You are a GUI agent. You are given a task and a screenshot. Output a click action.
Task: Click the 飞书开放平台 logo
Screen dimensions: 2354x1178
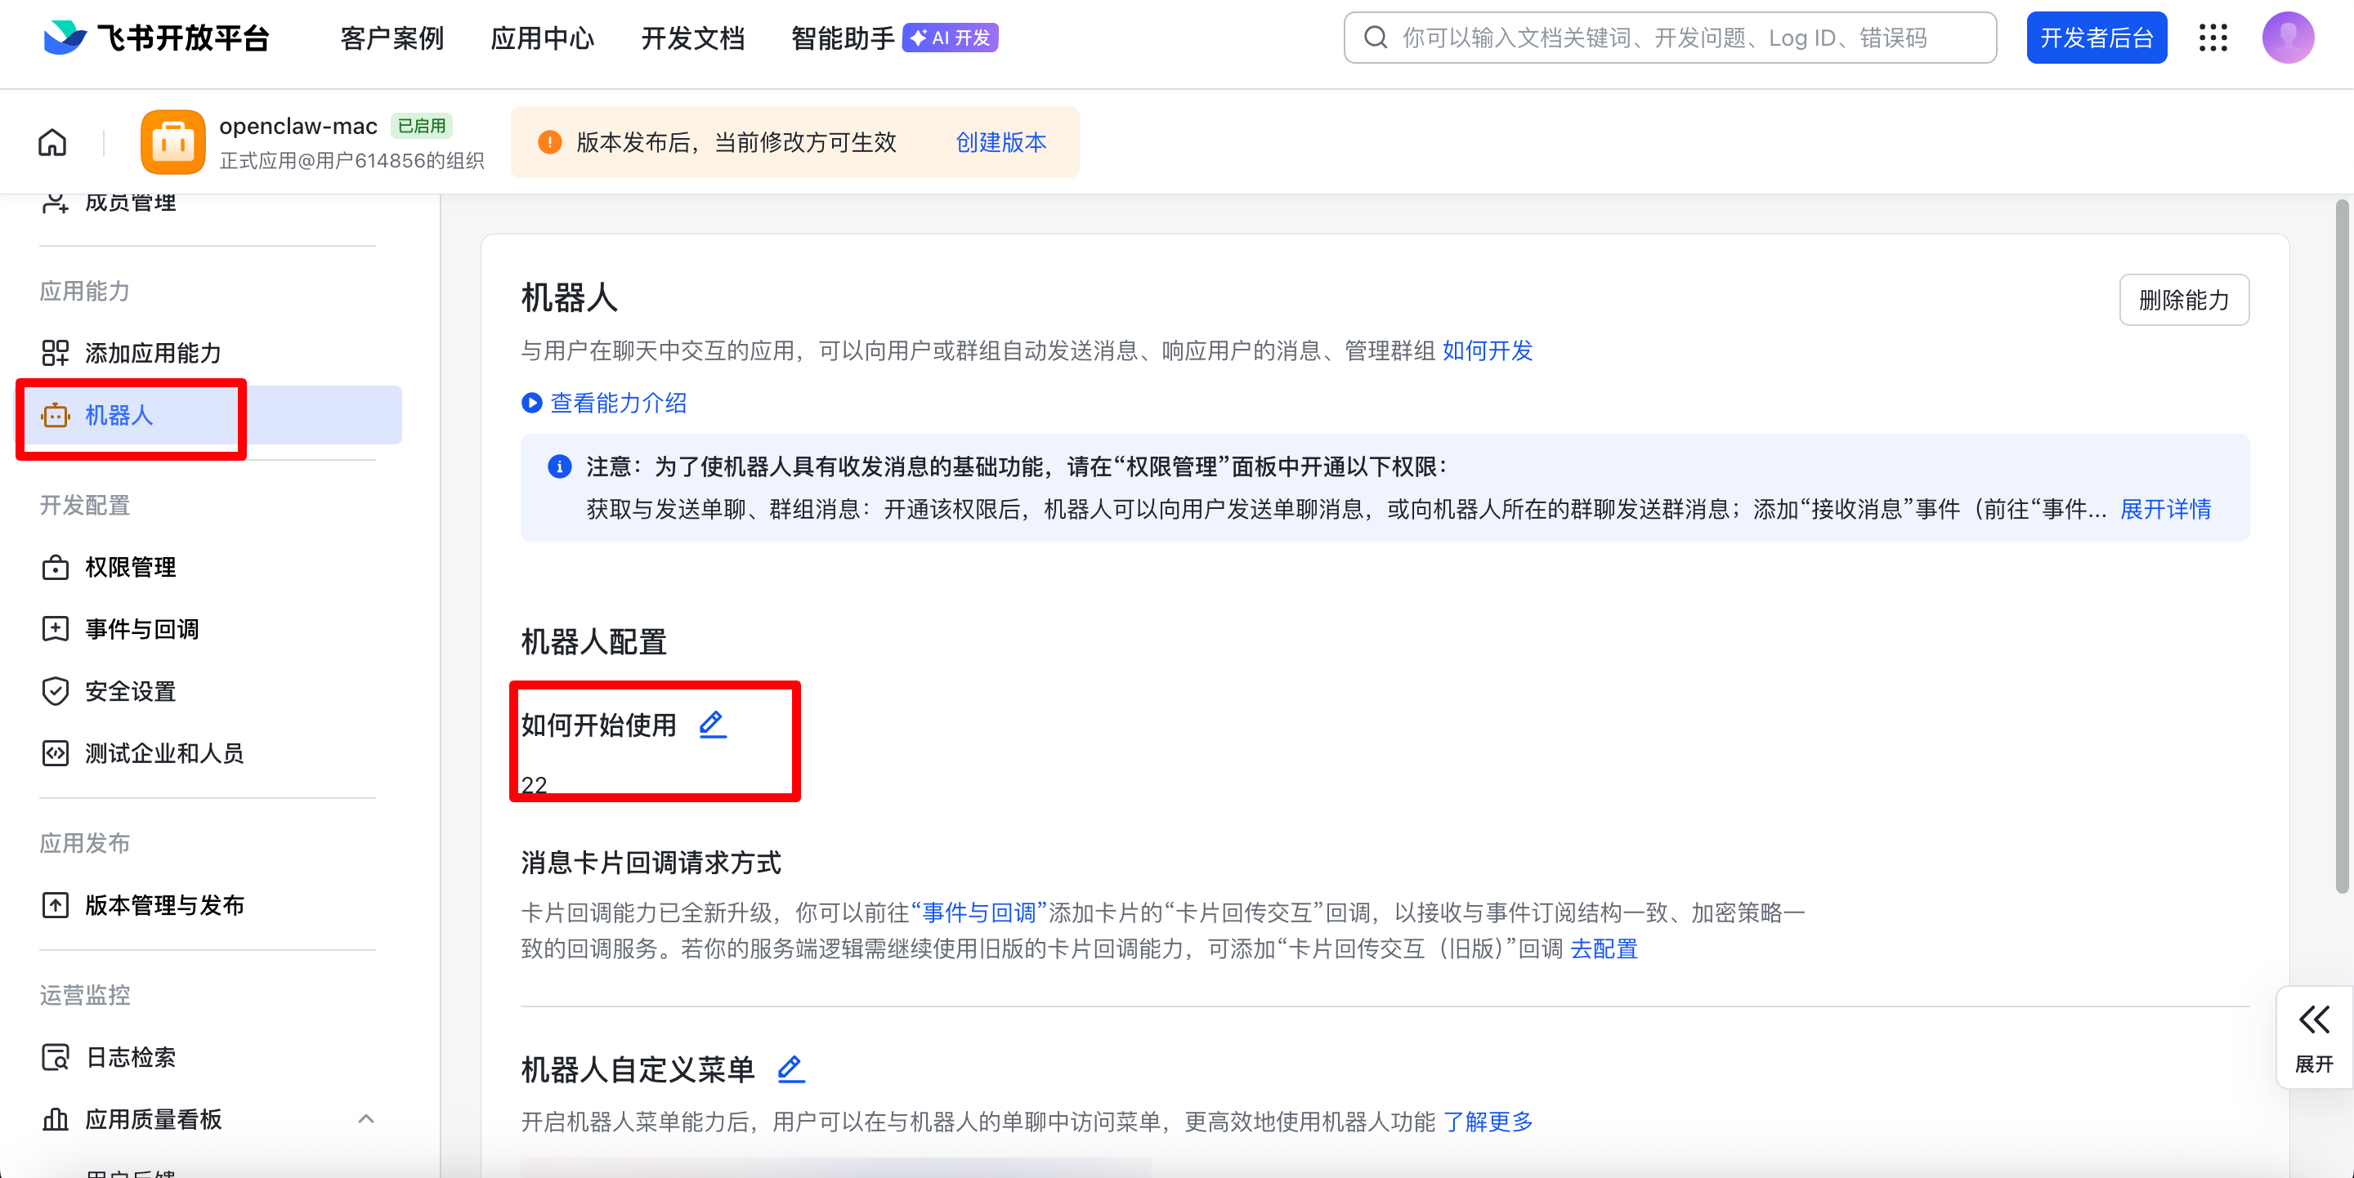156,38
